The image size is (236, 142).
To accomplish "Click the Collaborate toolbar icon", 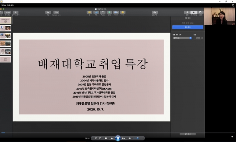I will point(155,12).
